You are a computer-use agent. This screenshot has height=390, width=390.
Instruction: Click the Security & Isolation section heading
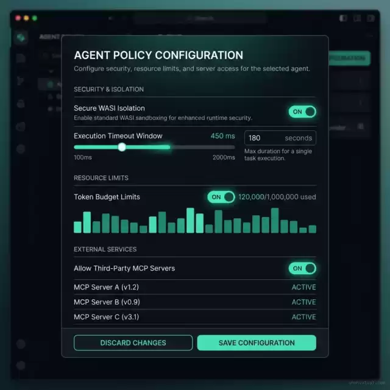point(108,90)
